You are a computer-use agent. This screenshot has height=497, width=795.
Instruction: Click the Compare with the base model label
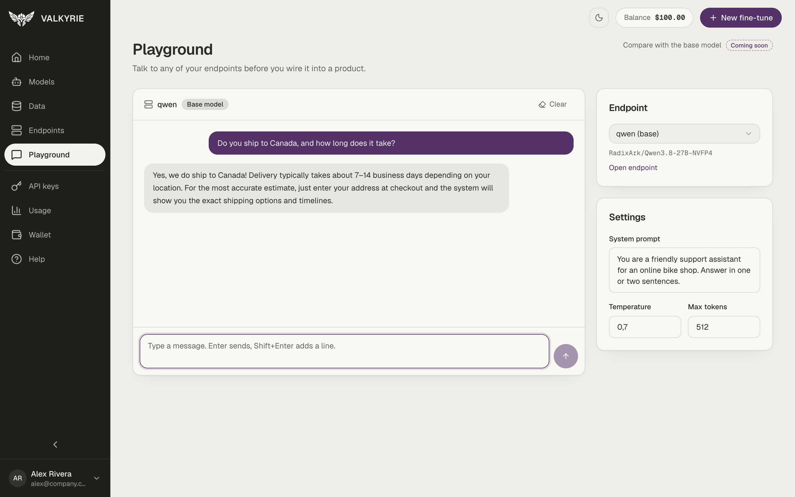click(x=672, y=45)
